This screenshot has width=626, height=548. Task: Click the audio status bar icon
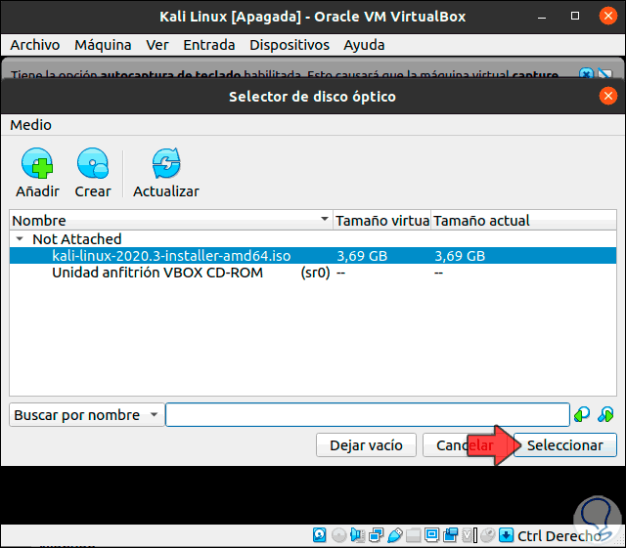click(357, 535)
